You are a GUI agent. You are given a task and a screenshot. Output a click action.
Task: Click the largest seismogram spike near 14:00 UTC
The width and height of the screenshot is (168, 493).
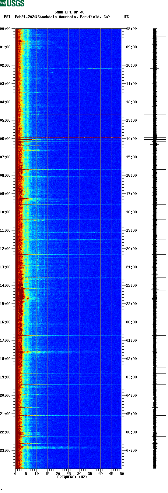pos(155,139)
